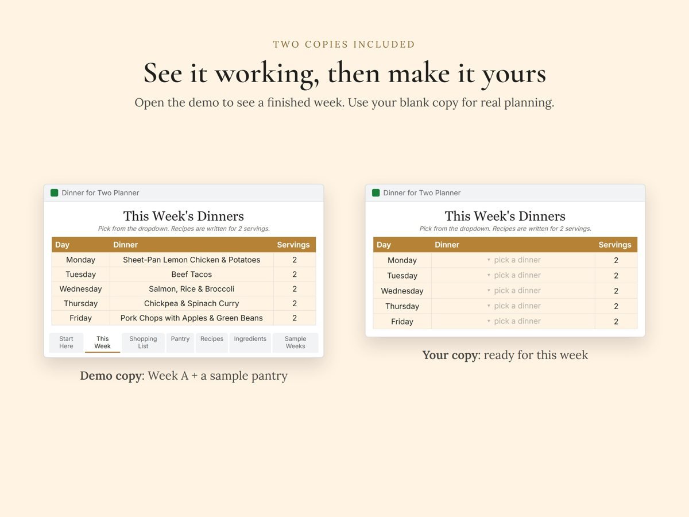Open Thursday's pick a dinner dropdown
Viewport: 689px width, 517px height.
tap(513, 306)
